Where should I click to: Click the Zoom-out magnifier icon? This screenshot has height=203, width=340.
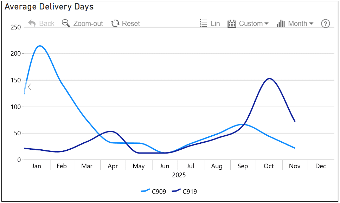[66, 23]
